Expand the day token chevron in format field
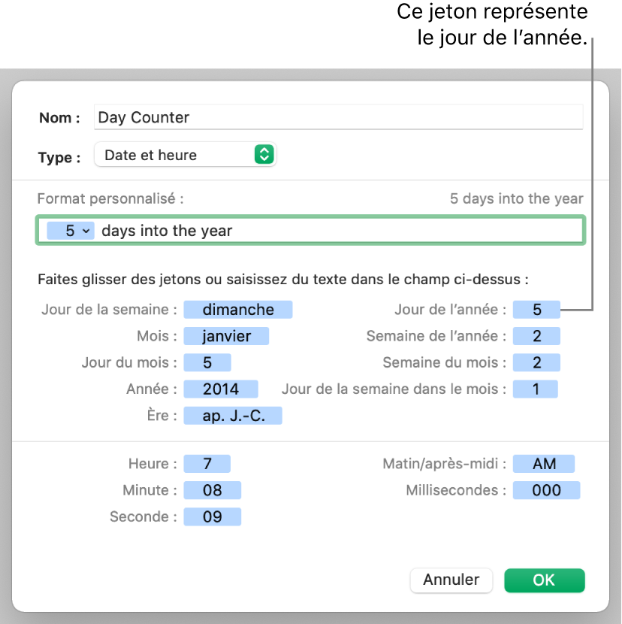The width and height of the screenshot is (622, 624). pos(86,232)
